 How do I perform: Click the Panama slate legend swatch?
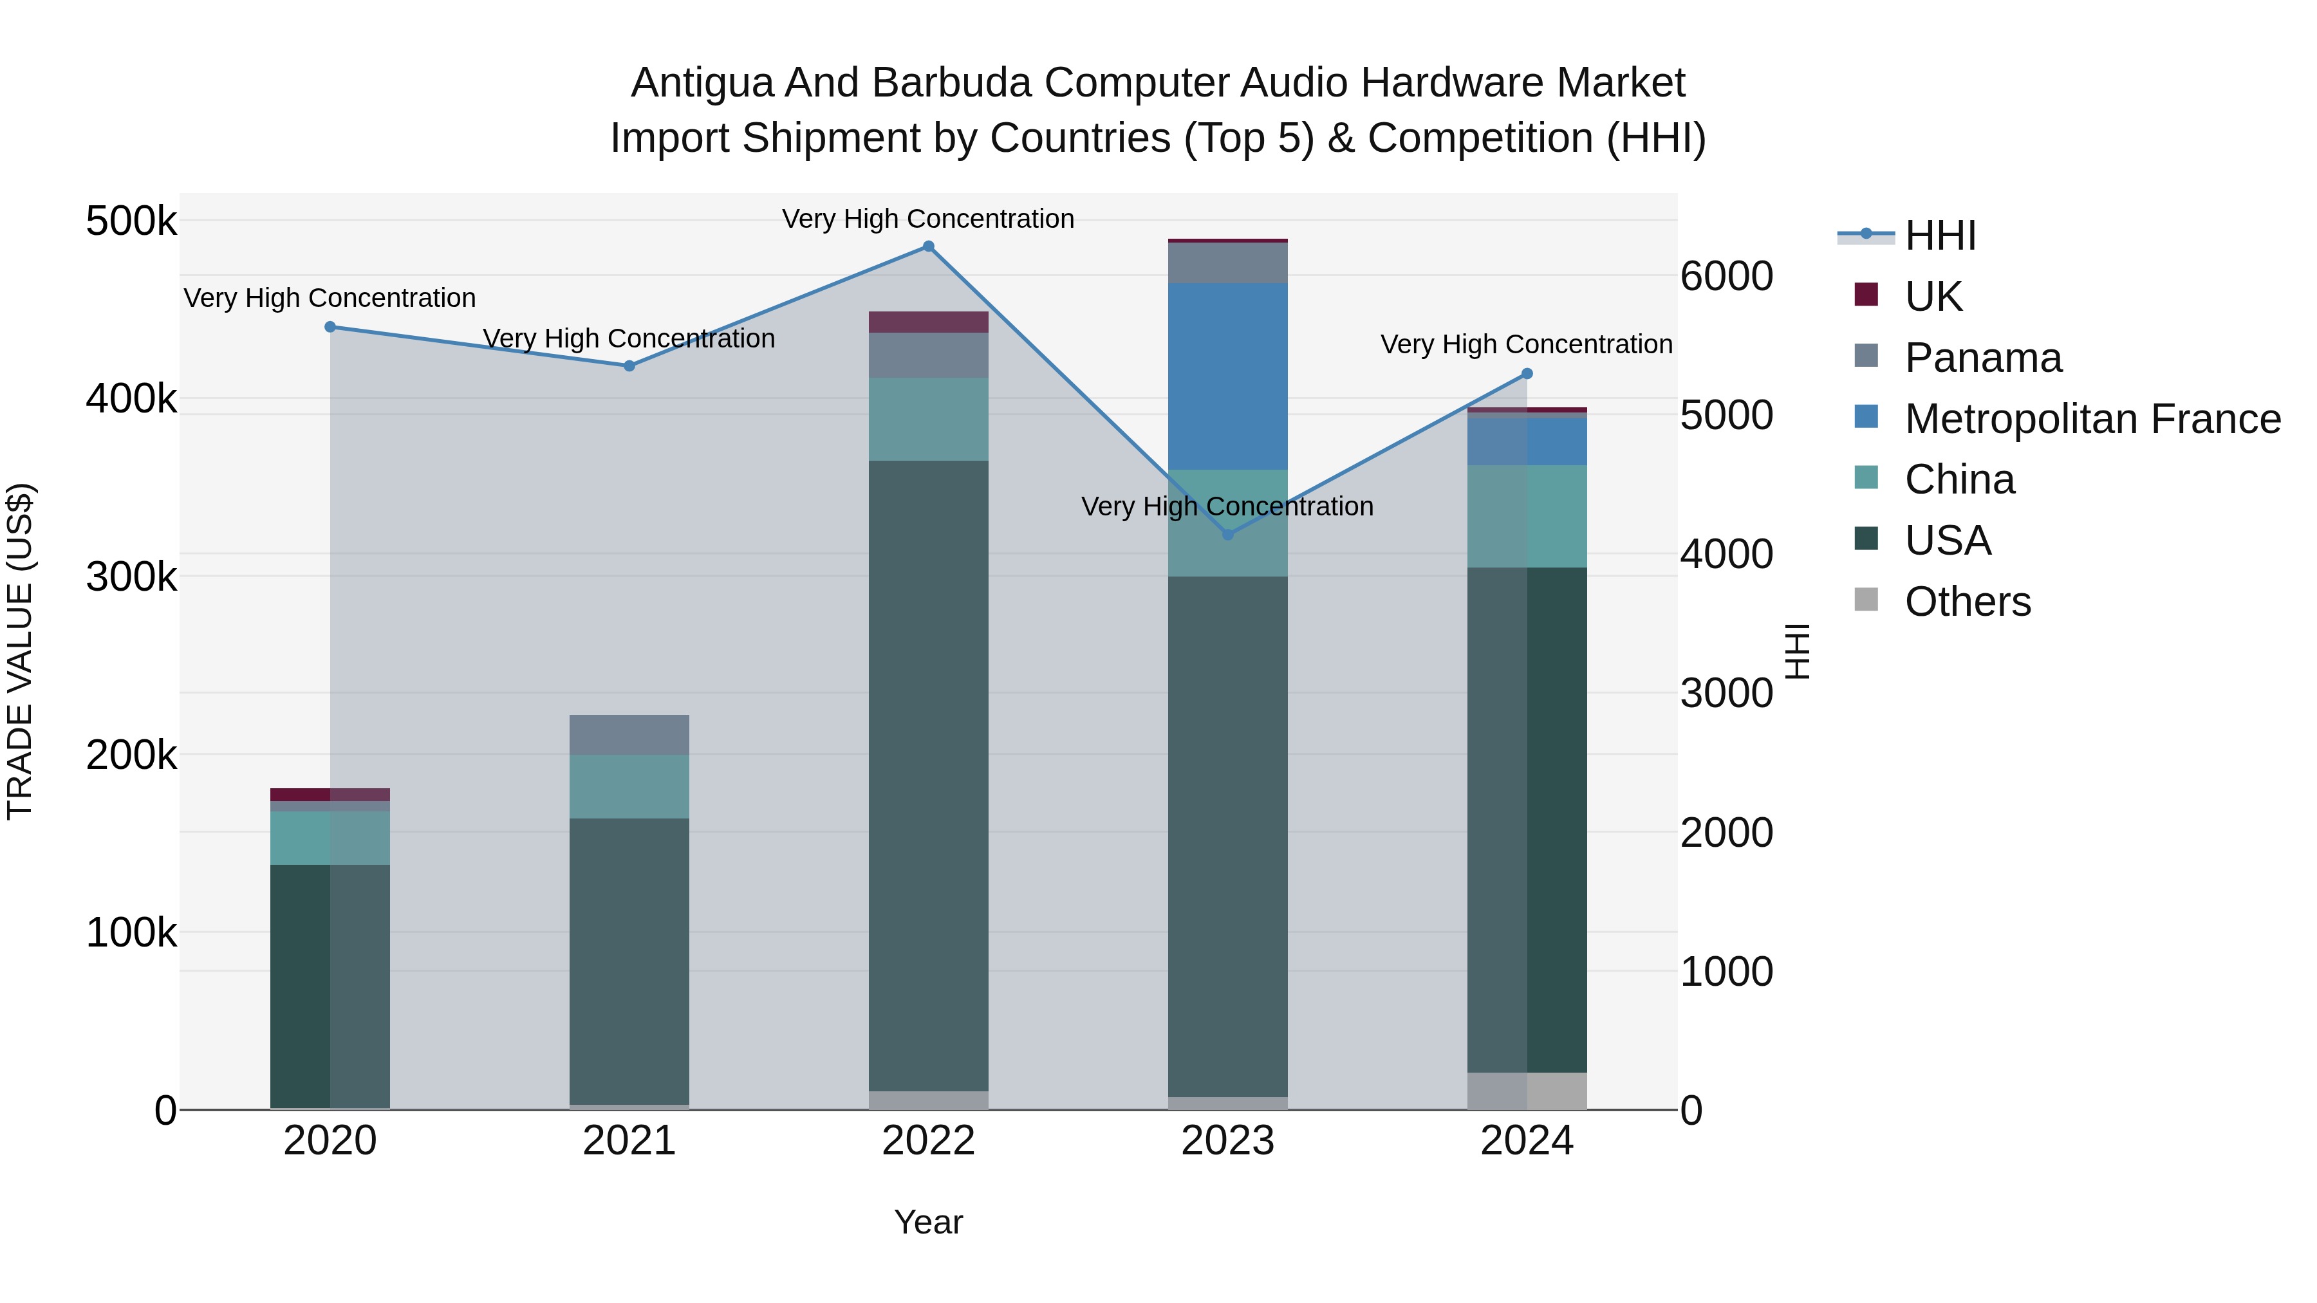click(x=1866, y=355)
